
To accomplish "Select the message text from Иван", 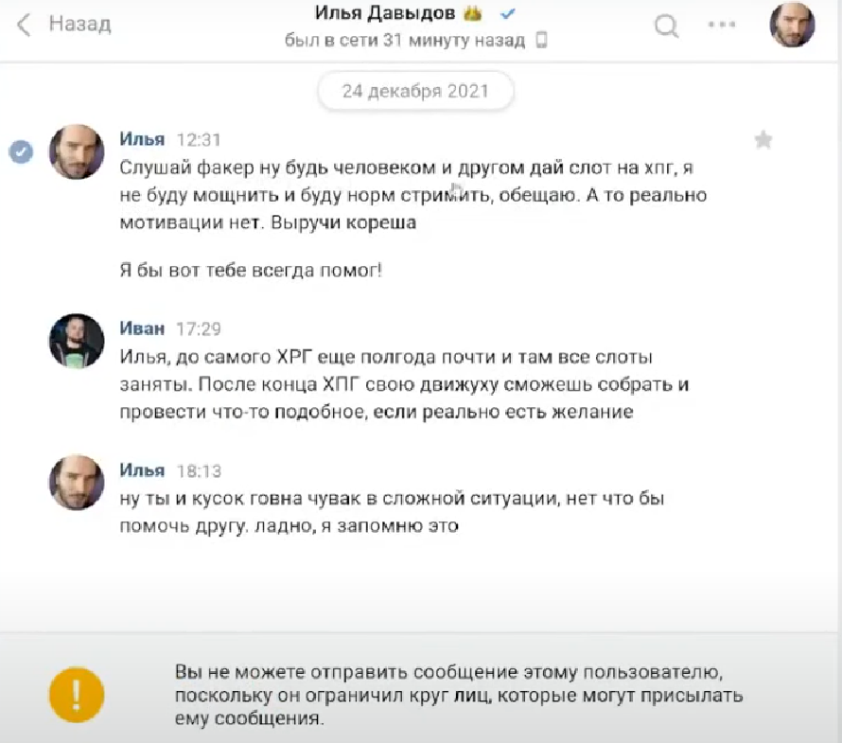I will (404, 384).
